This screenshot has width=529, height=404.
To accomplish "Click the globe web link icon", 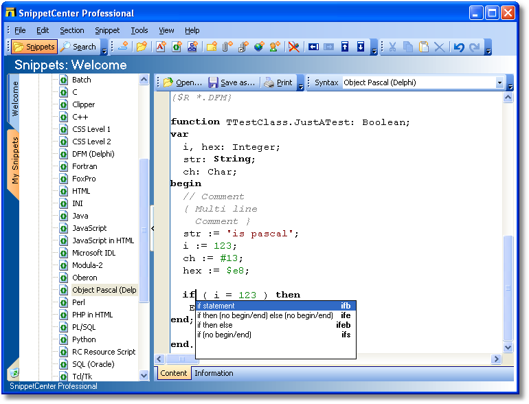I will coord(259,47).
